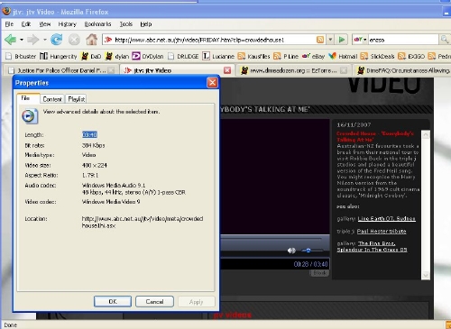Mute the video player volume icon

point(291,251)
